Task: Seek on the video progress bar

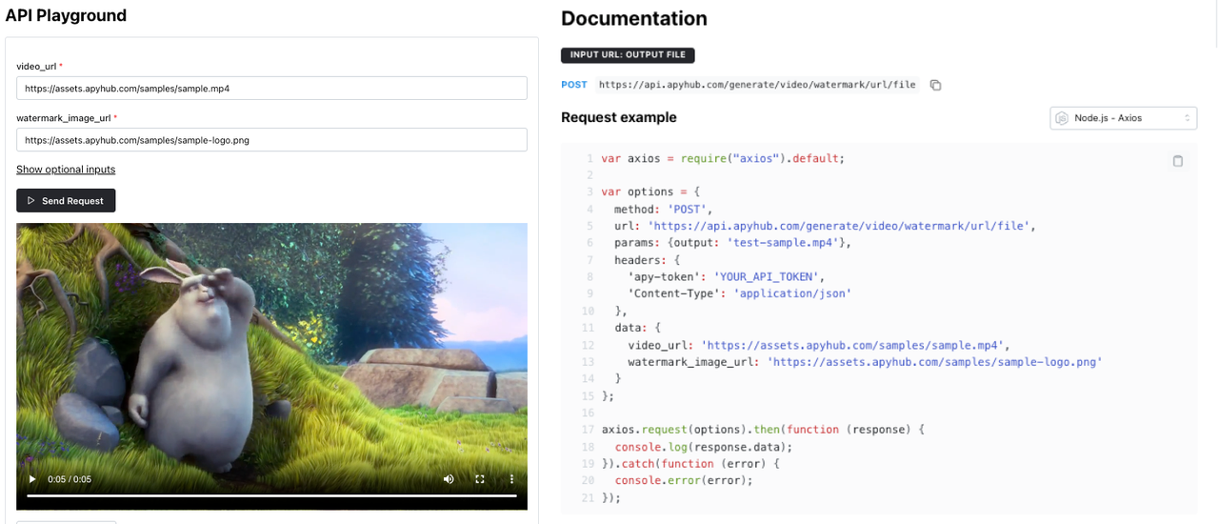Action: tap(271, 495)
